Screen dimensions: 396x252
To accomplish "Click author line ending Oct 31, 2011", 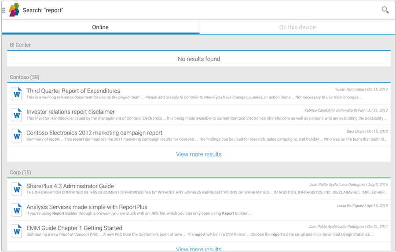I will (348, 226).
